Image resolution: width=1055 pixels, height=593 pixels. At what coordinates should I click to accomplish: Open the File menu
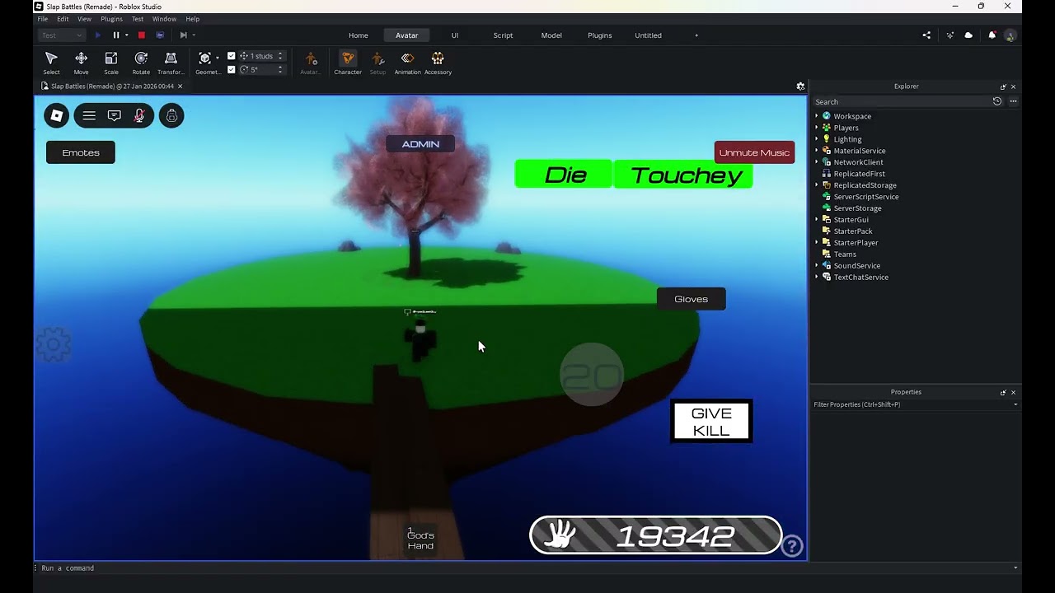point(42,19)
